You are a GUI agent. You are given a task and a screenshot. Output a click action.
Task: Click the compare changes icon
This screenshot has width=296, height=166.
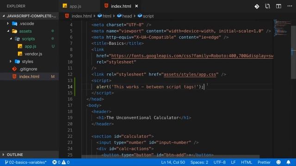[x=267, y=6]
